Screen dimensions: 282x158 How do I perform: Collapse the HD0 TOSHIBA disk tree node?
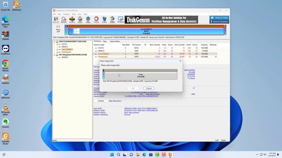tap(55, 42)
